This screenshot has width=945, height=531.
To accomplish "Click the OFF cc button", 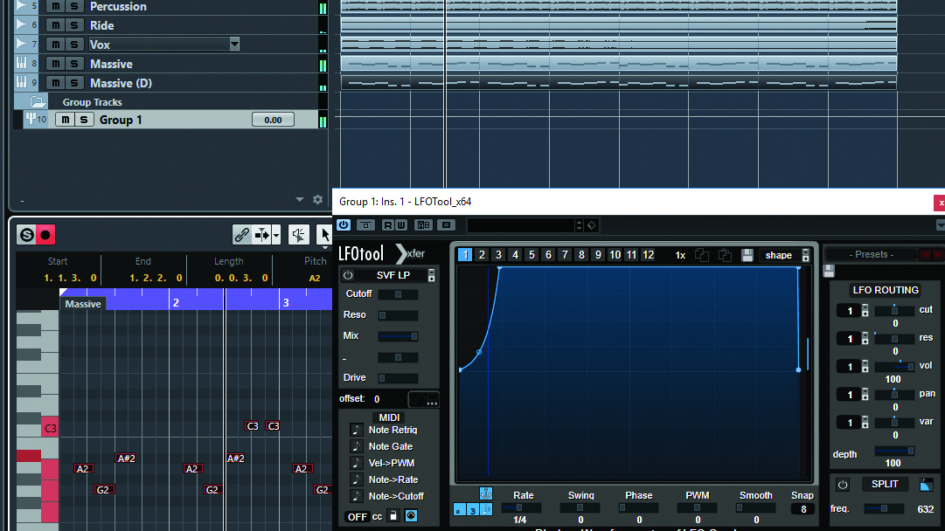I will point(358,516).
